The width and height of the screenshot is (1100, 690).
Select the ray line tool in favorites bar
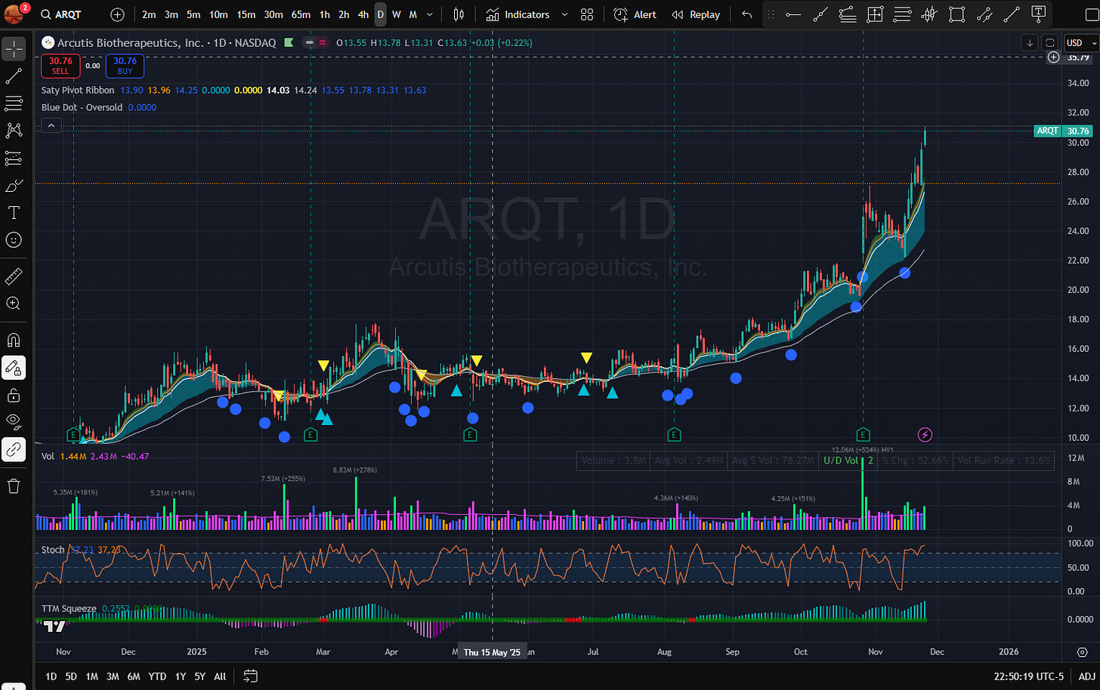[820, 14]
